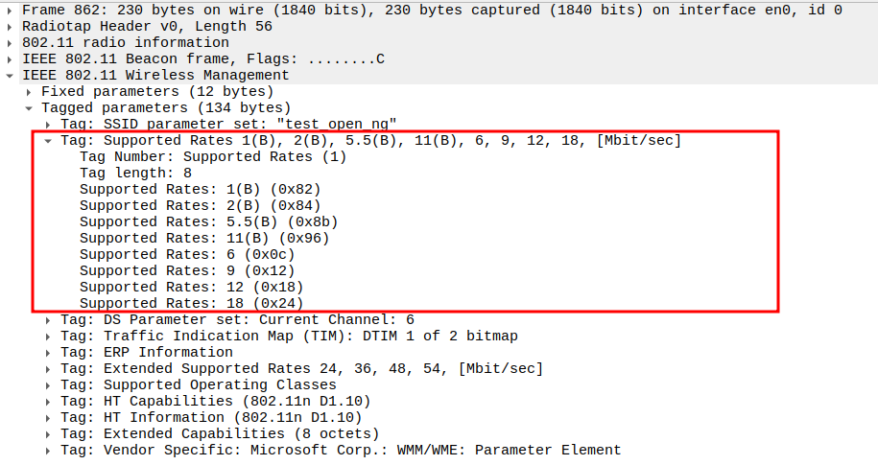Select Supported Rates 5.5(B) (0x8b) line
The image size is (878, 465).
click(208, 221)
